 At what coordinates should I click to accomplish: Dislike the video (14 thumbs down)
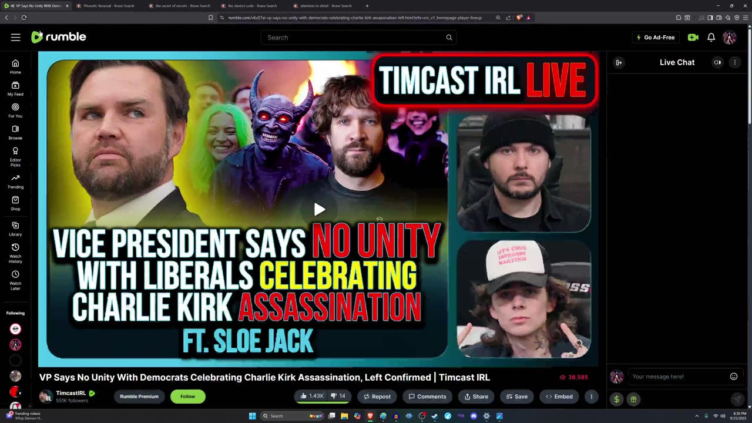[x=338, y=396]
